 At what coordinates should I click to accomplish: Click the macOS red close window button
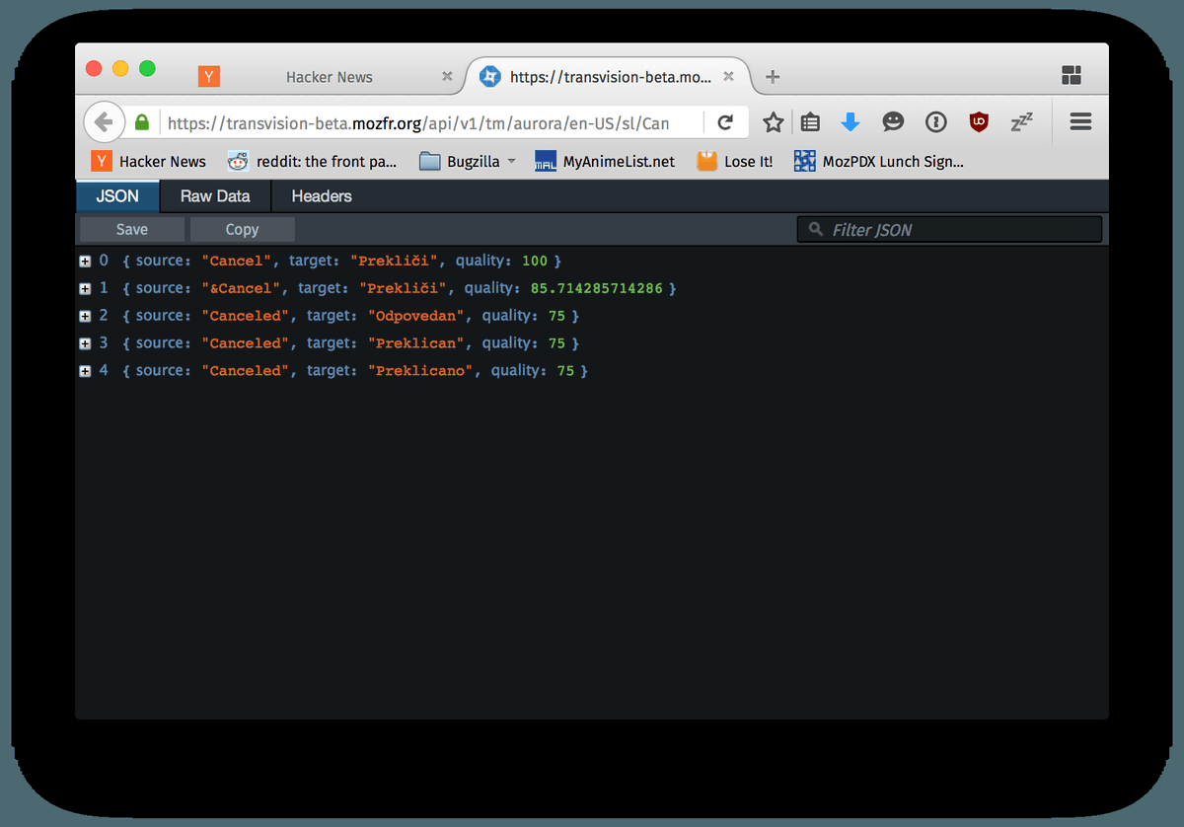[94, 68]
